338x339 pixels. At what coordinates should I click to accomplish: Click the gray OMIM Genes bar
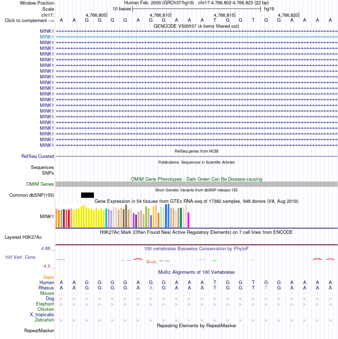coord(196,184)
